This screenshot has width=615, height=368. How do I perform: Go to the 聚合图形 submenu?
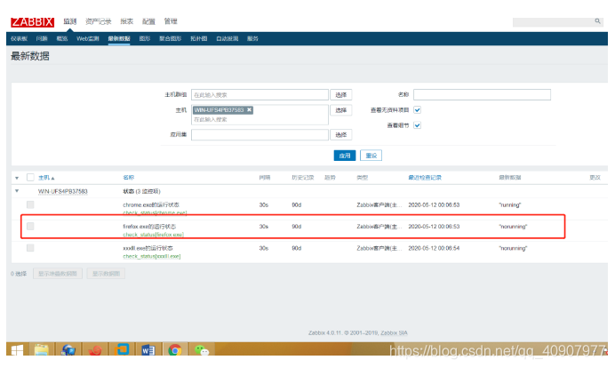coord(171,38)
